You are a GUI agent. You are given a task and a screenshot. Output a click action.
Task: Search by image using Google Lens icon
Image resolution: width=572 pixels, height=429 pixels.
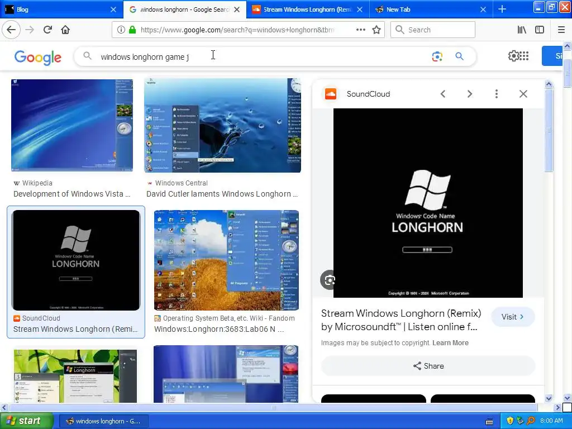click(x=437, y=56)
